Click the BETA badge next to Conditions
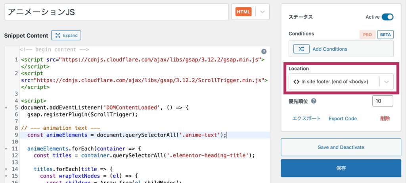The image size is (406, 183). coord(385,35)
